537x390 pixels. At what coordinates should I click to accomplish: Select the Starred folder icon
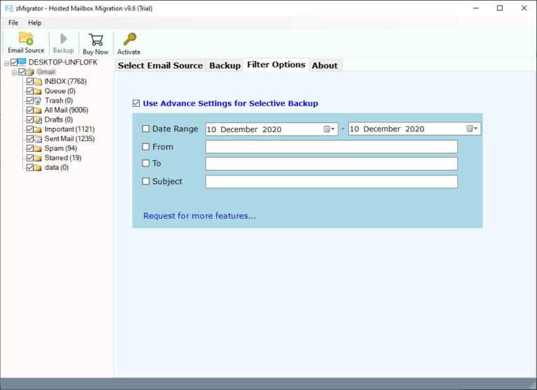[x=38, y=158]
